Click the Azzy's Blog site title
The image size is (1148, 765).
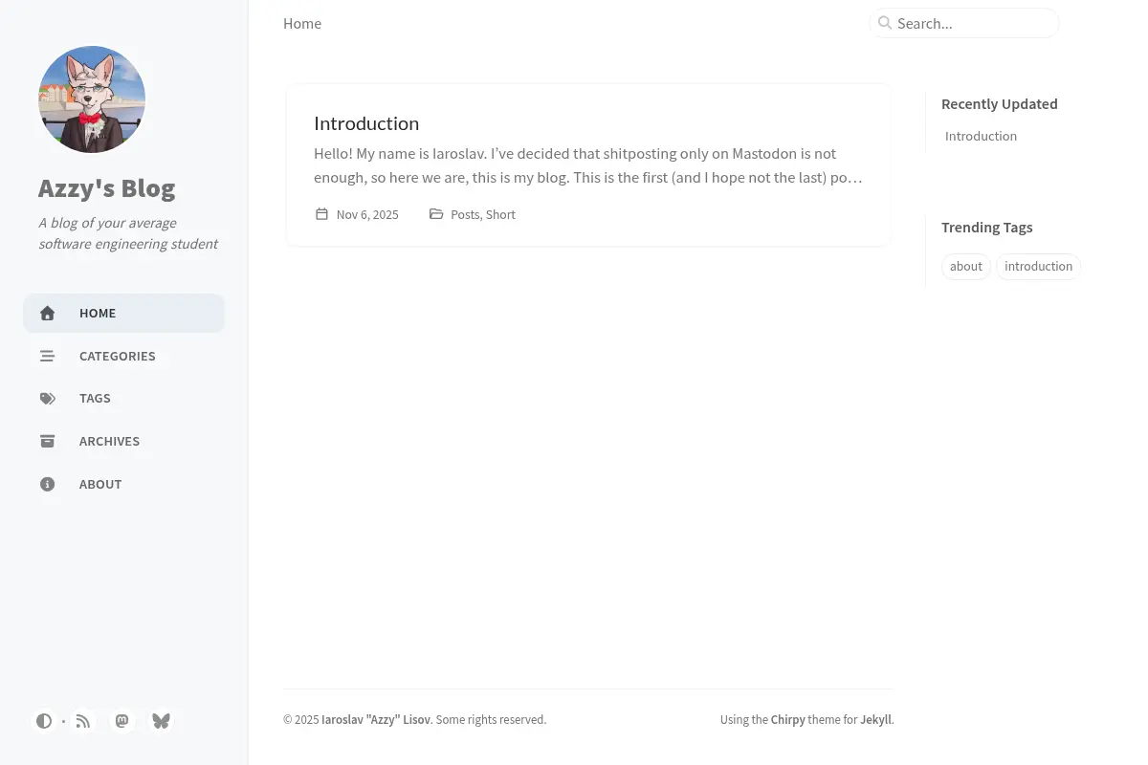107,187
